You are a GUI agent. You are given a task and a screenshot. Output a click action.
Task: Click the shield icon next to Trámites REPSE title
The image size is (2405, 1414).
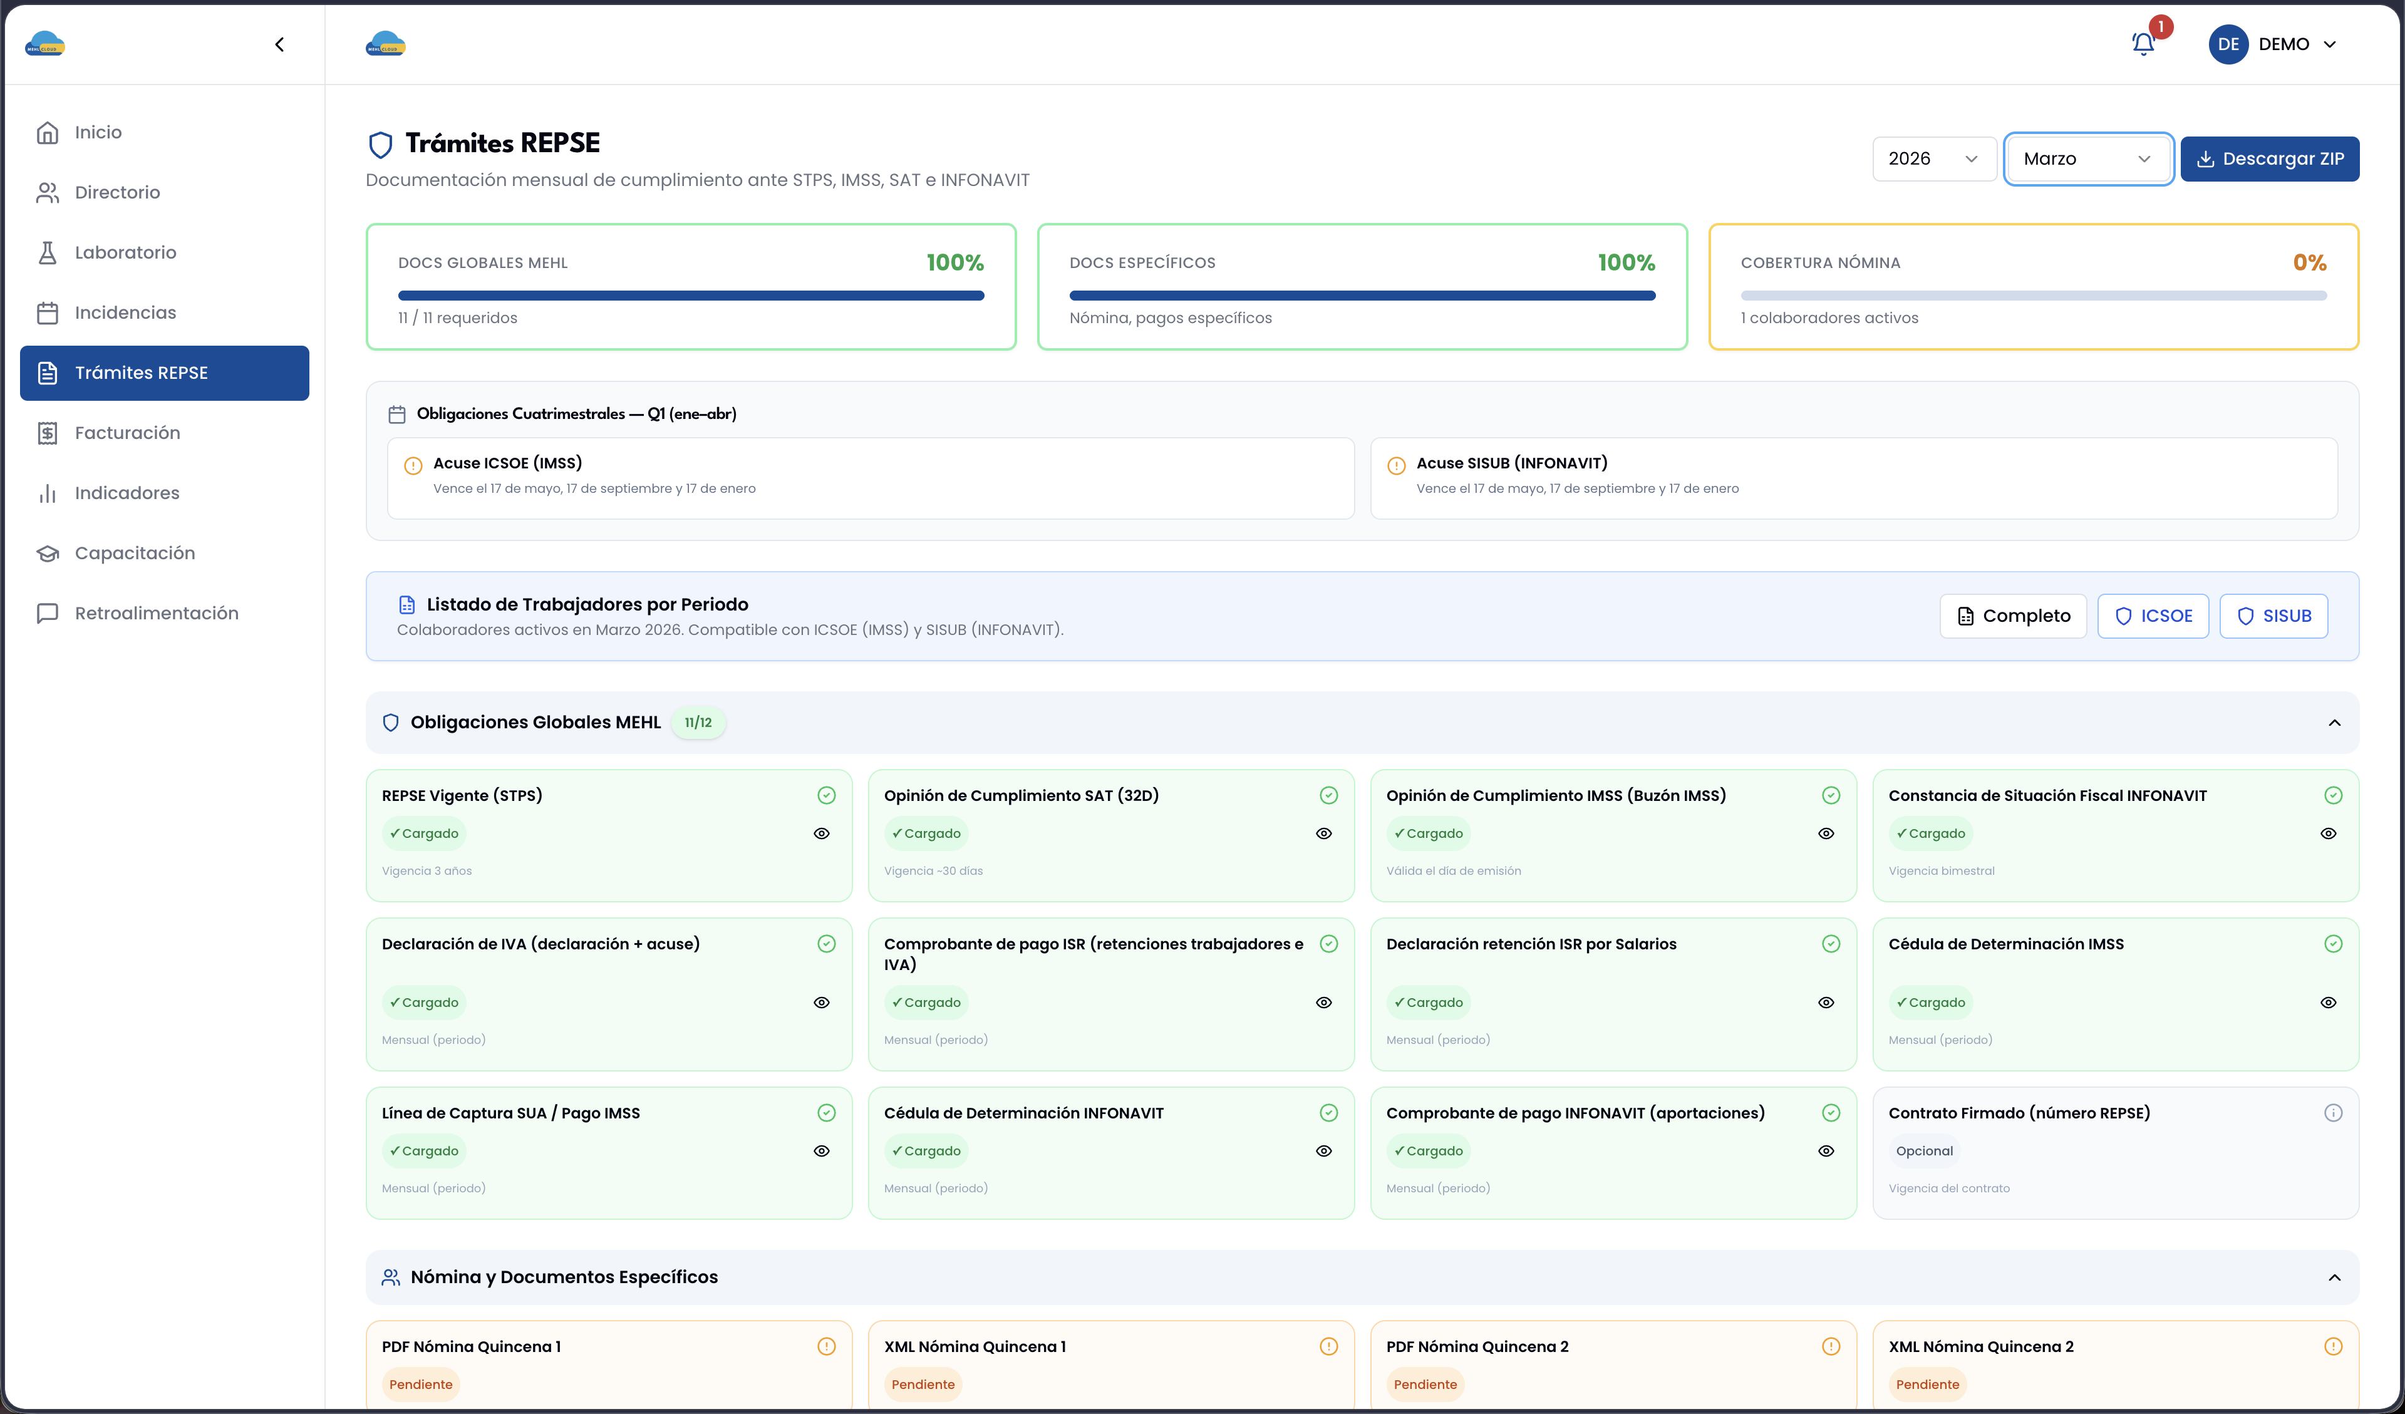[381, 144]
